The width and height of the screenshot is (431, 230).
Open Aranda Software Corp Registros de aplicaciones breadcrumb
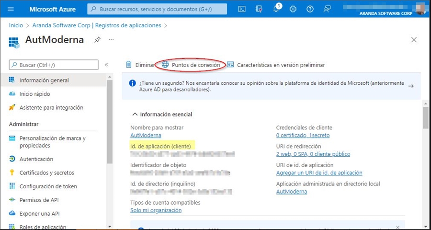click(97, 25)
